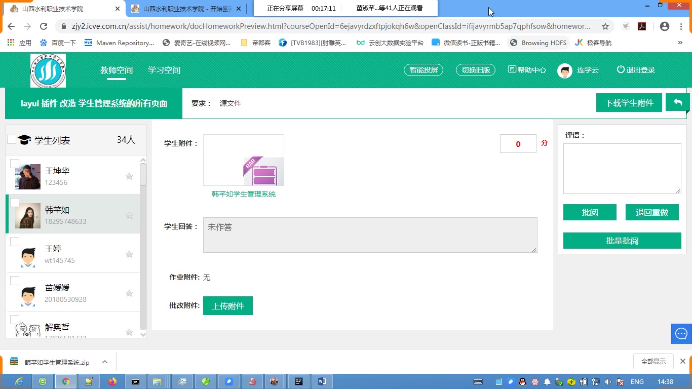Open the feedback chat bubble at bottom right

tap(681, 333)
